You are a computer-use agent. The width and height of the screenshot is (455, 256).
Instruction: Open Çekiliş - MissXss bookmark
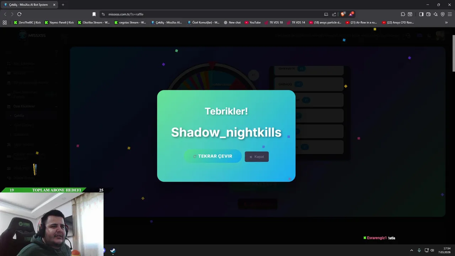click(x=166, y=22)
